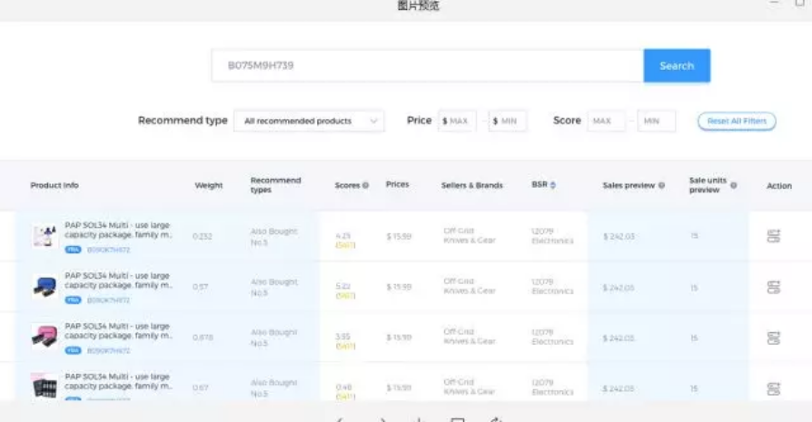
Task: Click the ASIN link under the first product
Action: click(108, 250)
